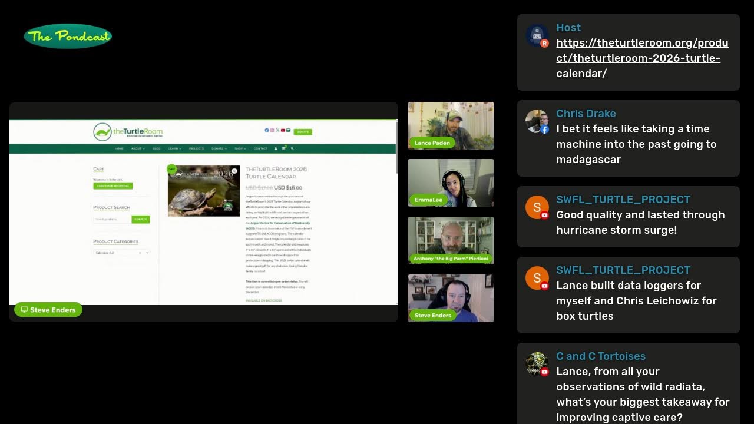
Task: Click the webpage vertical scrollbar
Action: (x=396, y=147)
